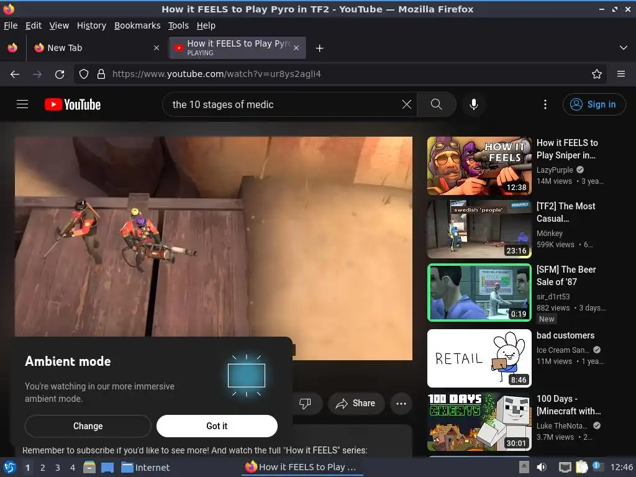This screenshot has height=477, width=636.
Task: Reload the page with the refresh icon
Action: coord(60,74)
